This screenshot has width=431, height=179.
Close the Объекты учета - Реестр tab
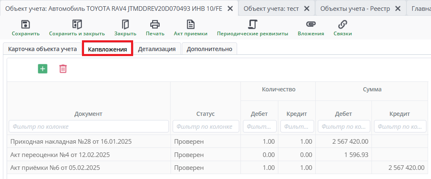tap(398, 8)
